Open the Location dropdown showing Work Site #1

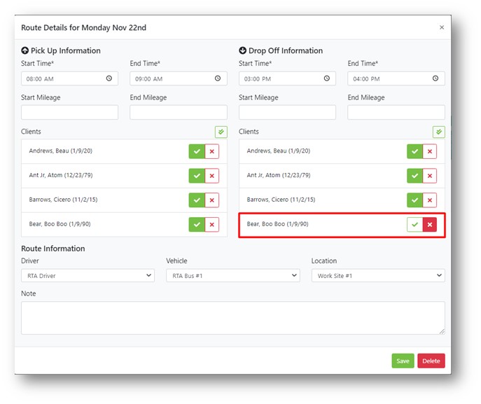(x=378, y=276)
